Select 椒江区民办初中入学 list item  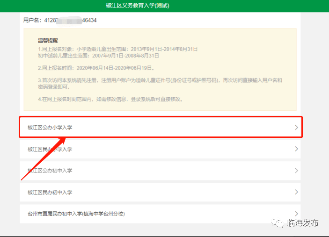[50, 192]
